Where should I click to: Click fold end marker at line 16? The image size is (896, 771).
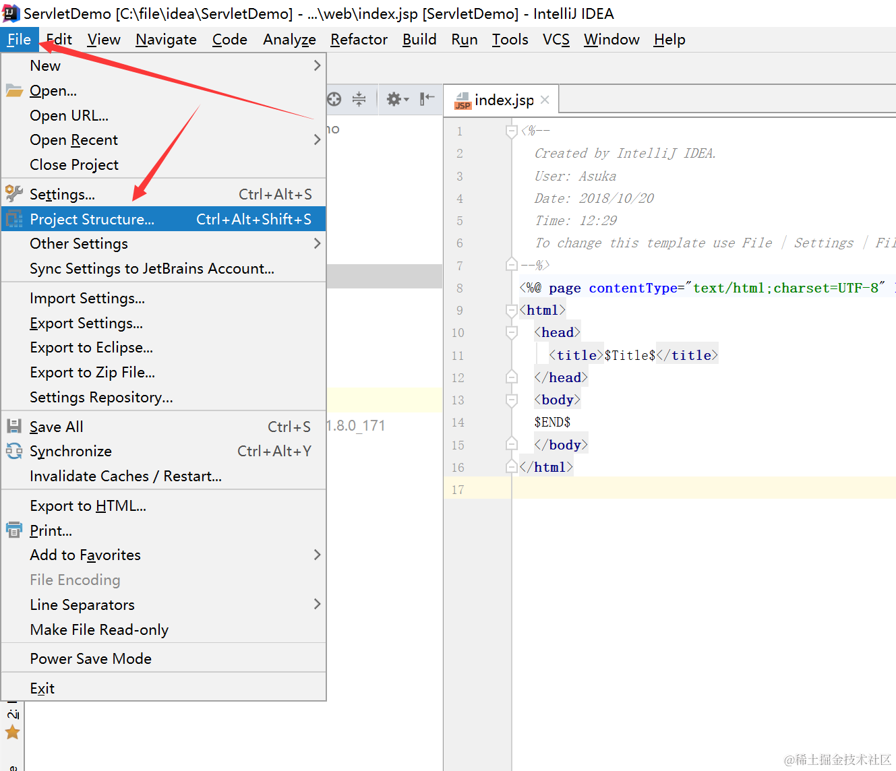(512, 466)
